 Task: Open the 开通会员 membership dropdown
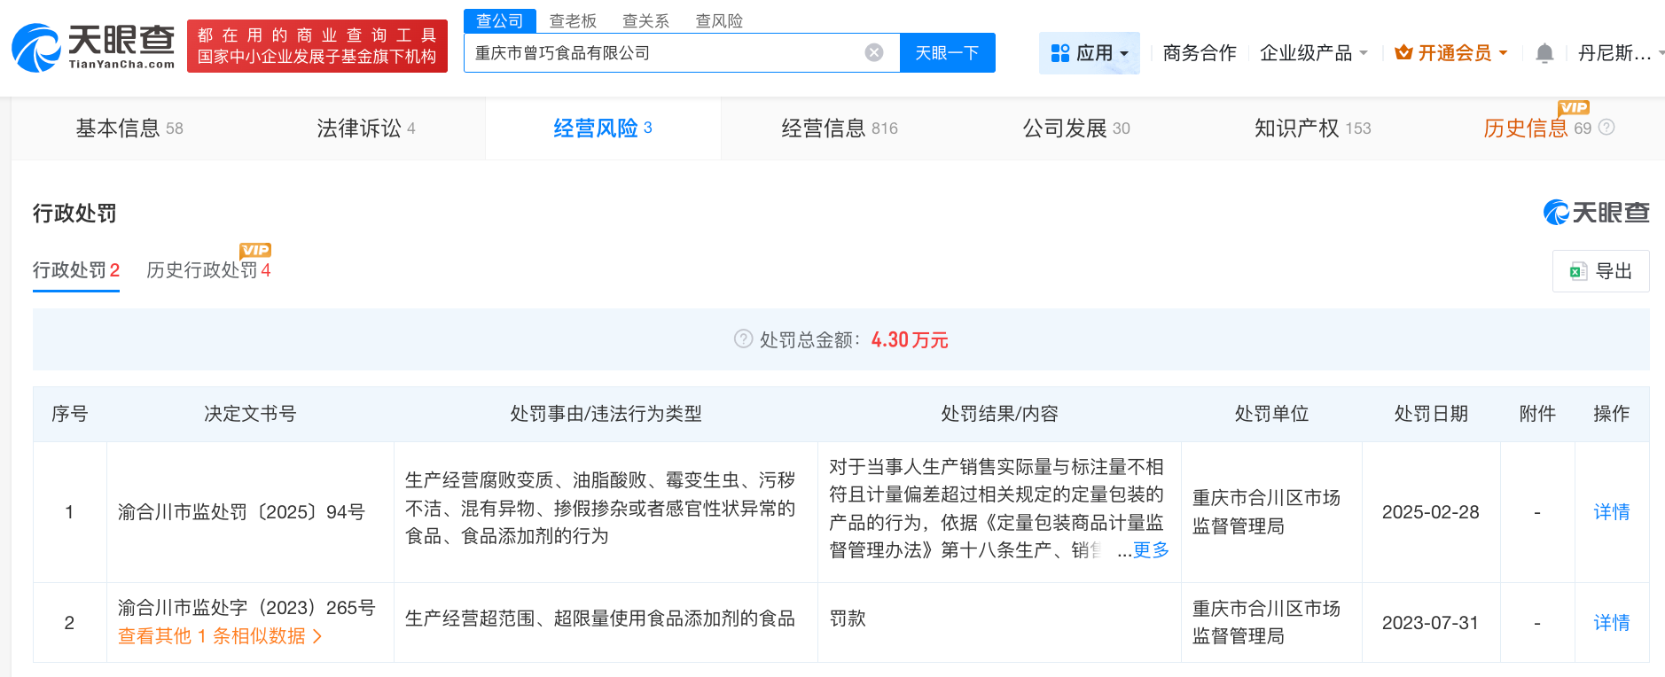(1451, 53)
